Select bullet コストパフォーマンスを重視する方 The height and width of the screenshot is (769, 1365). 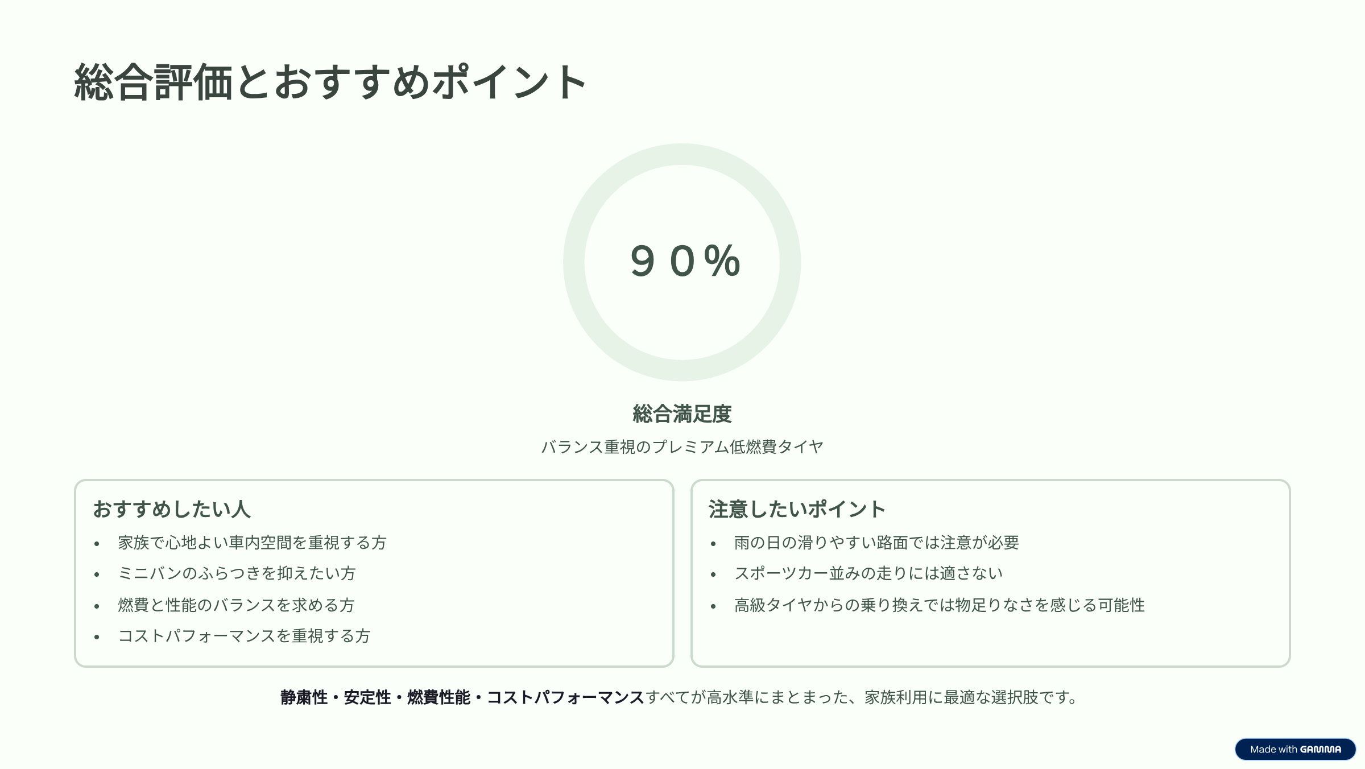[245, 636]
